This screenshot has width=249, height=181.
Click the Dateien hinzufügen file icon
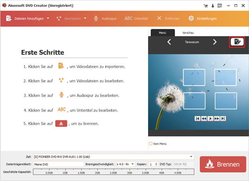(9, 18)
